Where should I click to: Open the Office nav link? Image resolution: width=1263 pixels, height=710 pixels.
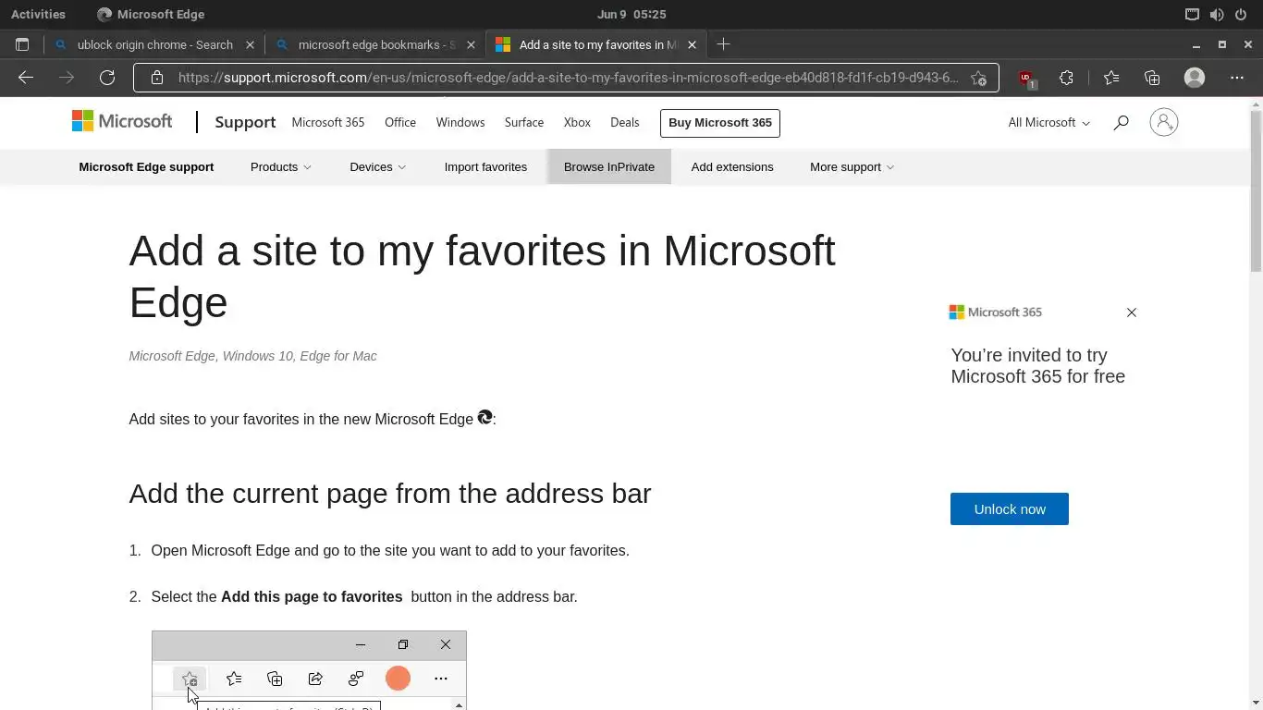400,122
